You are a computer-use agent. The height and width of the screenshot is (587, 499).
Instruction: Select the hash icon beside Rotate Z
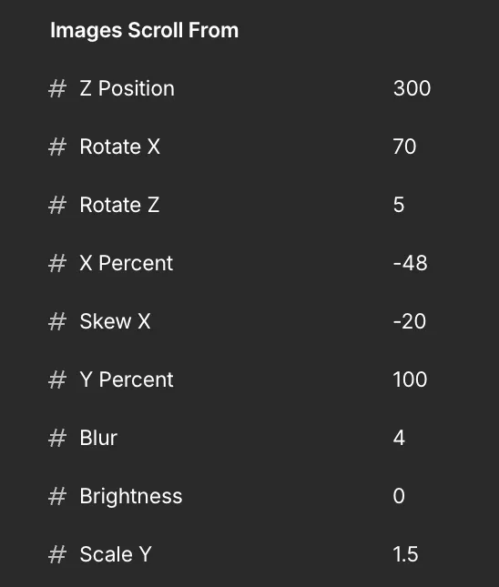point(57,205)
